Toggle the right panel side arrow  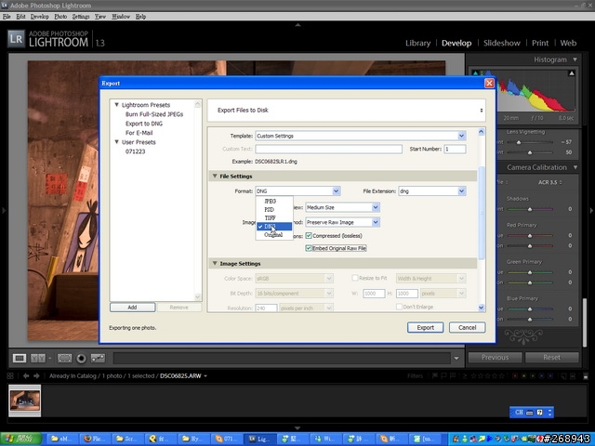pyautogui.click(x=591, y=210)
